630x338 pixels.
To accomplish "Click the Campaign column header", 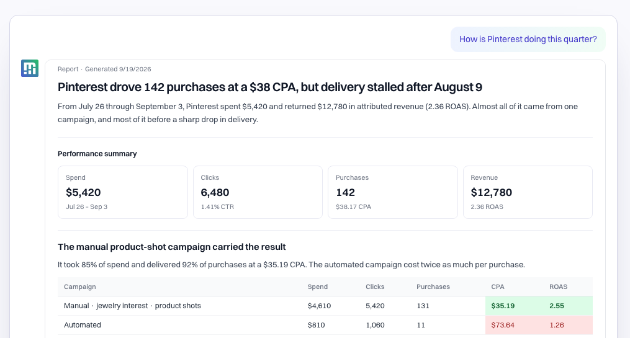I will [80, 287].
